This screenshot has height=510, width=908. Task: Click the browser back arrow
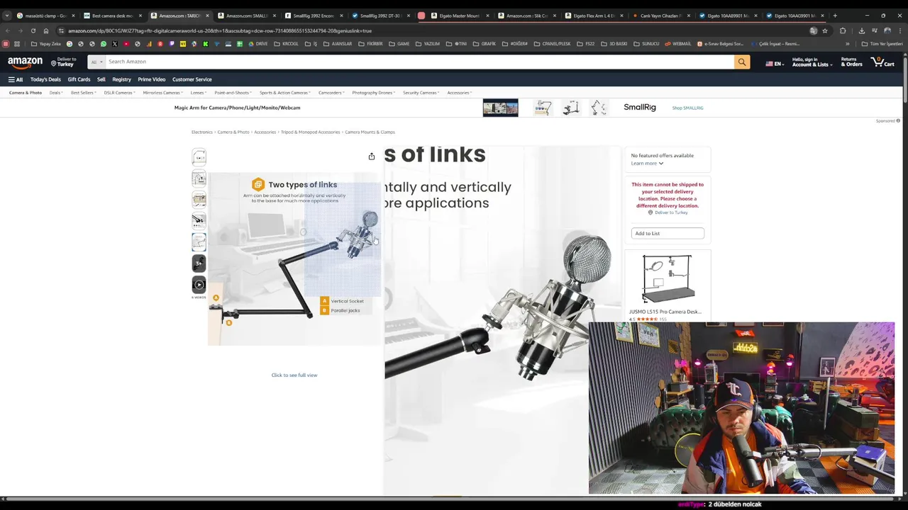pyautogui.click(x=8, y=30)
